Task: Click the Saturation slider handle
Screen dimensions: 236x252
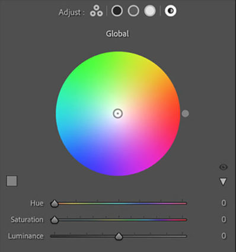Action: coord(55,220)
